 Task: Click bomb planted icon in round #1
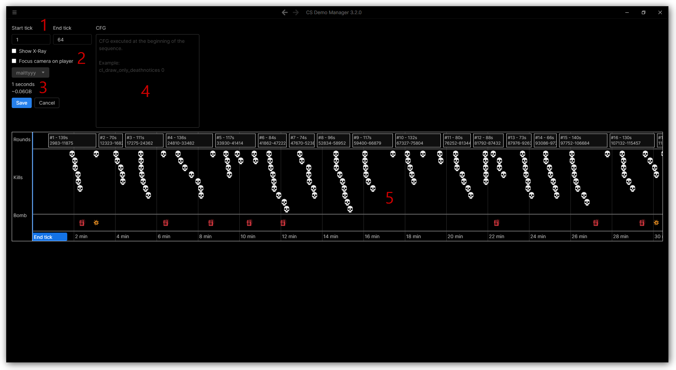click(x=82, y=223)
